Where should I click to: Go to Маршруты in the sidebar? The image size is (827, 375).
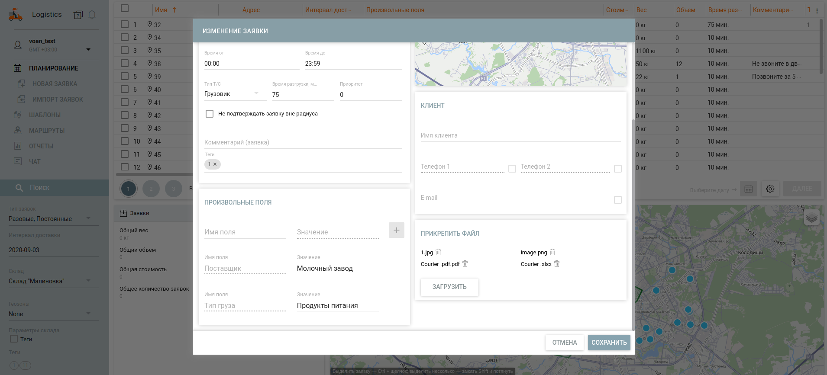47,131
